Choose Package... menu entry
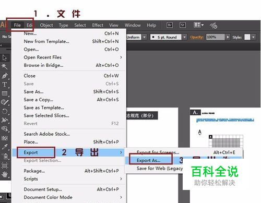 tap(69, 171)
